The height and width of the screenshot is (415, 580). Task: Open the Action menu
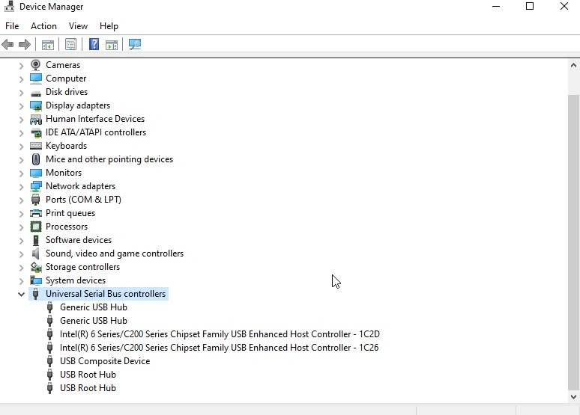point(43,26)
